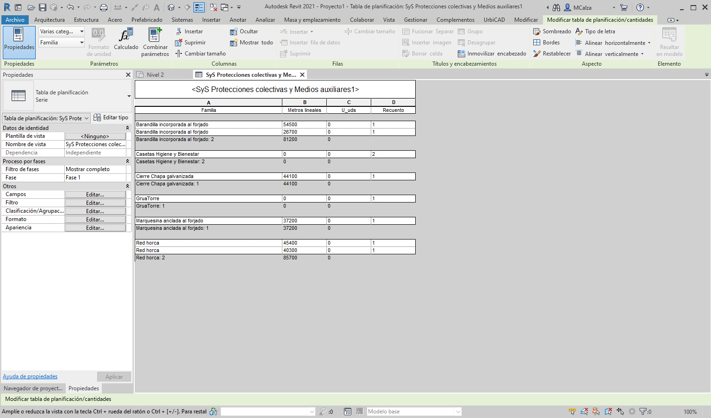Open Ayuda de propiedades link
This screenshot has height=418, width=711.
coord(30,376)
